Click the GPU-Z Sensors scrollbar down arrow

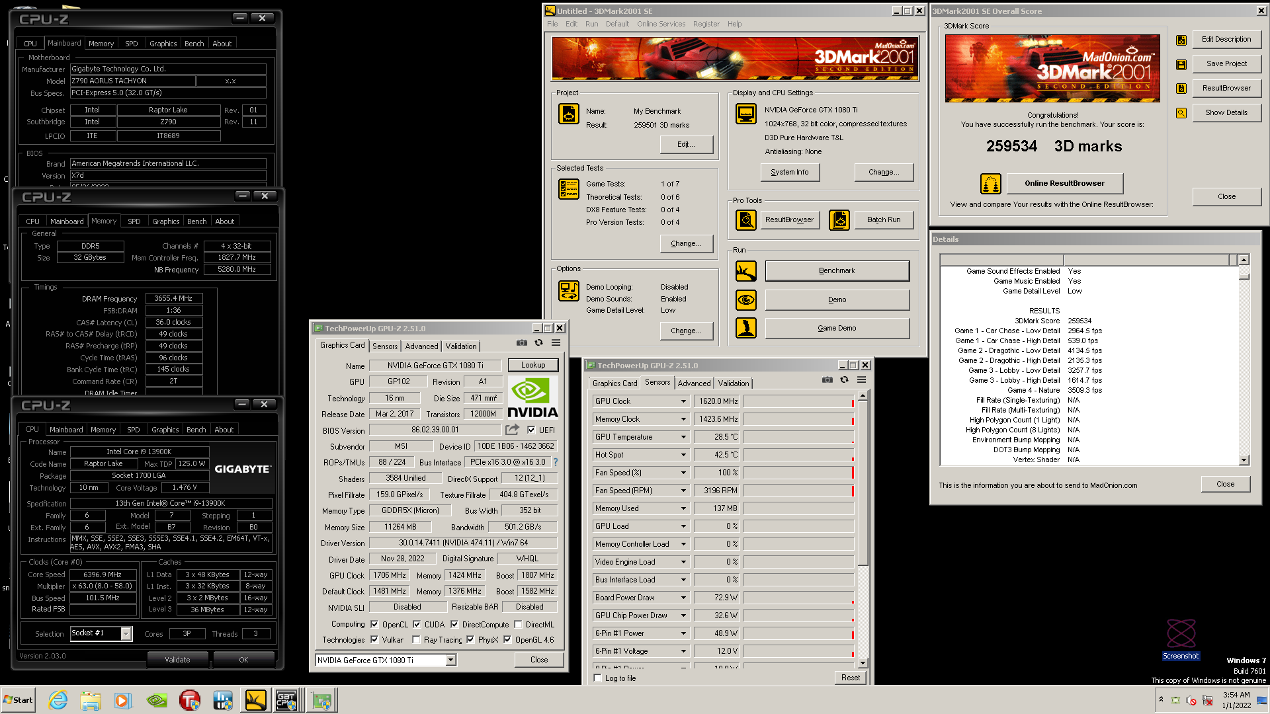863,662
